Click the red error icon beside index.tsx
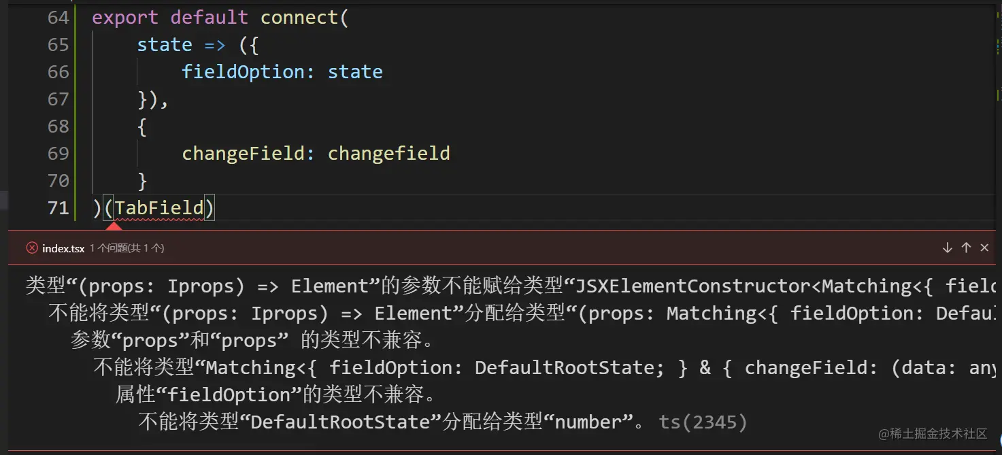The width and height of the screenshot is (1002, 455). point(32,248)
